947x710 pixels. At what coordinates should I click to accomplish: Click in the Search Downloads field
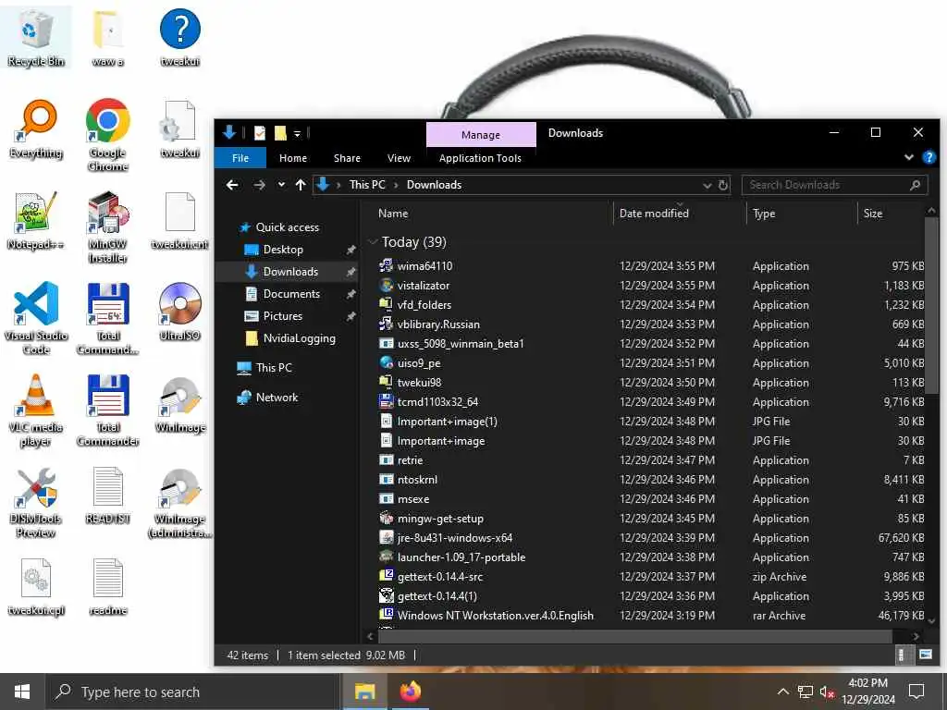(x=834, y=185)
